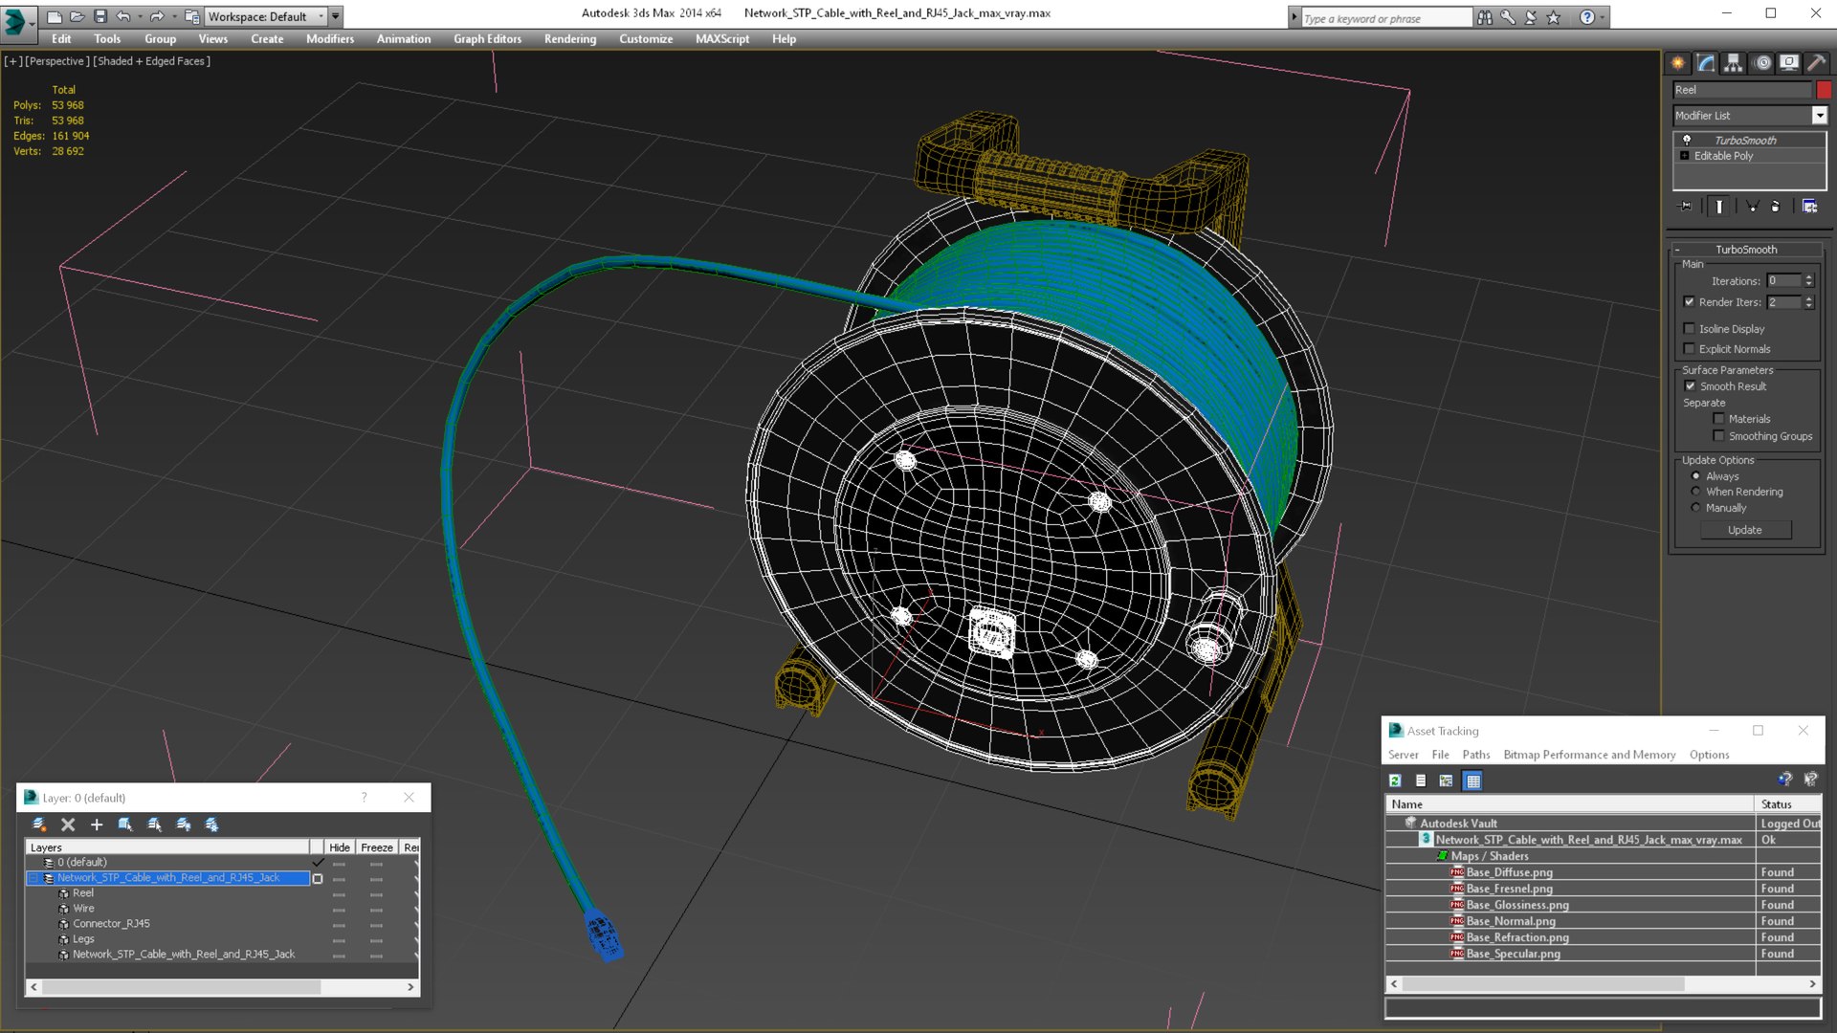Click the Refresh icon in Asset Tracking

tap(1395, 780)
